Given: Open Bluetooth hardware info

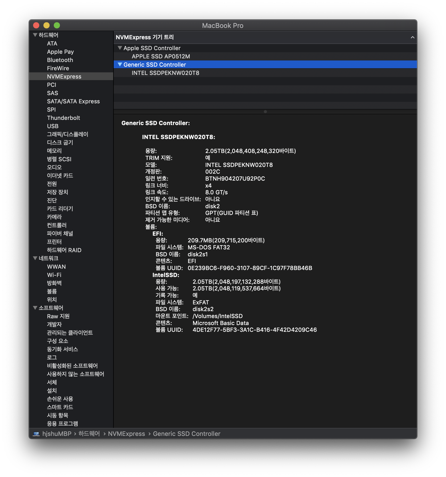Looking at the screenshot, I should (x=60, y=60).
